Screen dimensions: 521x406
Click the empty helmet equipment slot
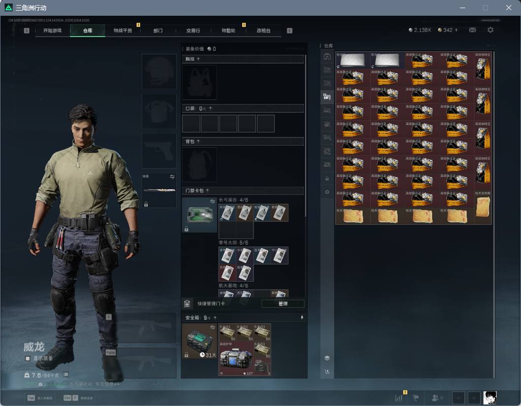(159, 71)
